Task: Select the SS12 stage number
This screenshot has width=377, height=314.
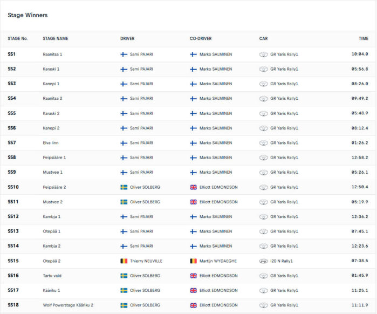Action: pyautogui.click(x=13, y=216)
